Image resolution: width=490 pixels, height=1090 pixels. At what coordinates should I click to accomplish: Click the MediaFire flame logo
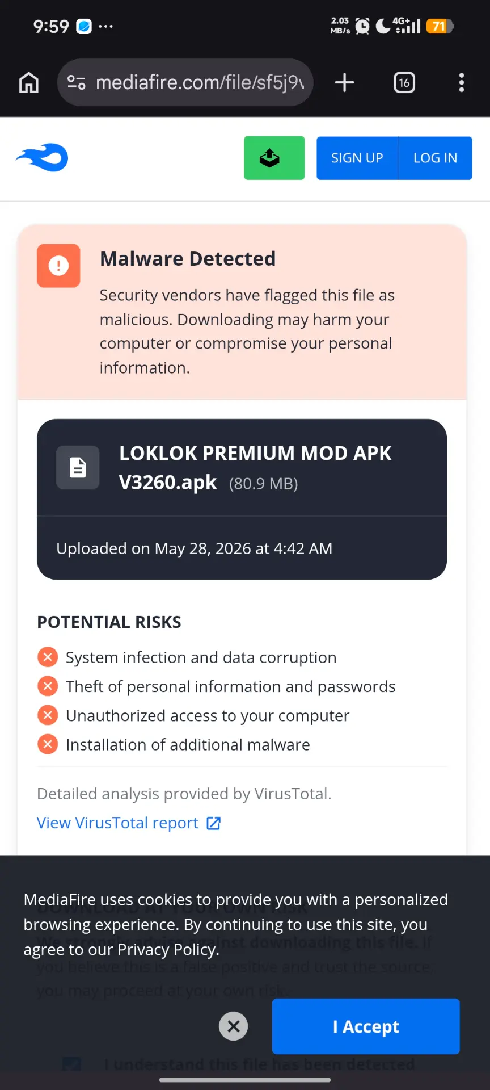(42, 157)
